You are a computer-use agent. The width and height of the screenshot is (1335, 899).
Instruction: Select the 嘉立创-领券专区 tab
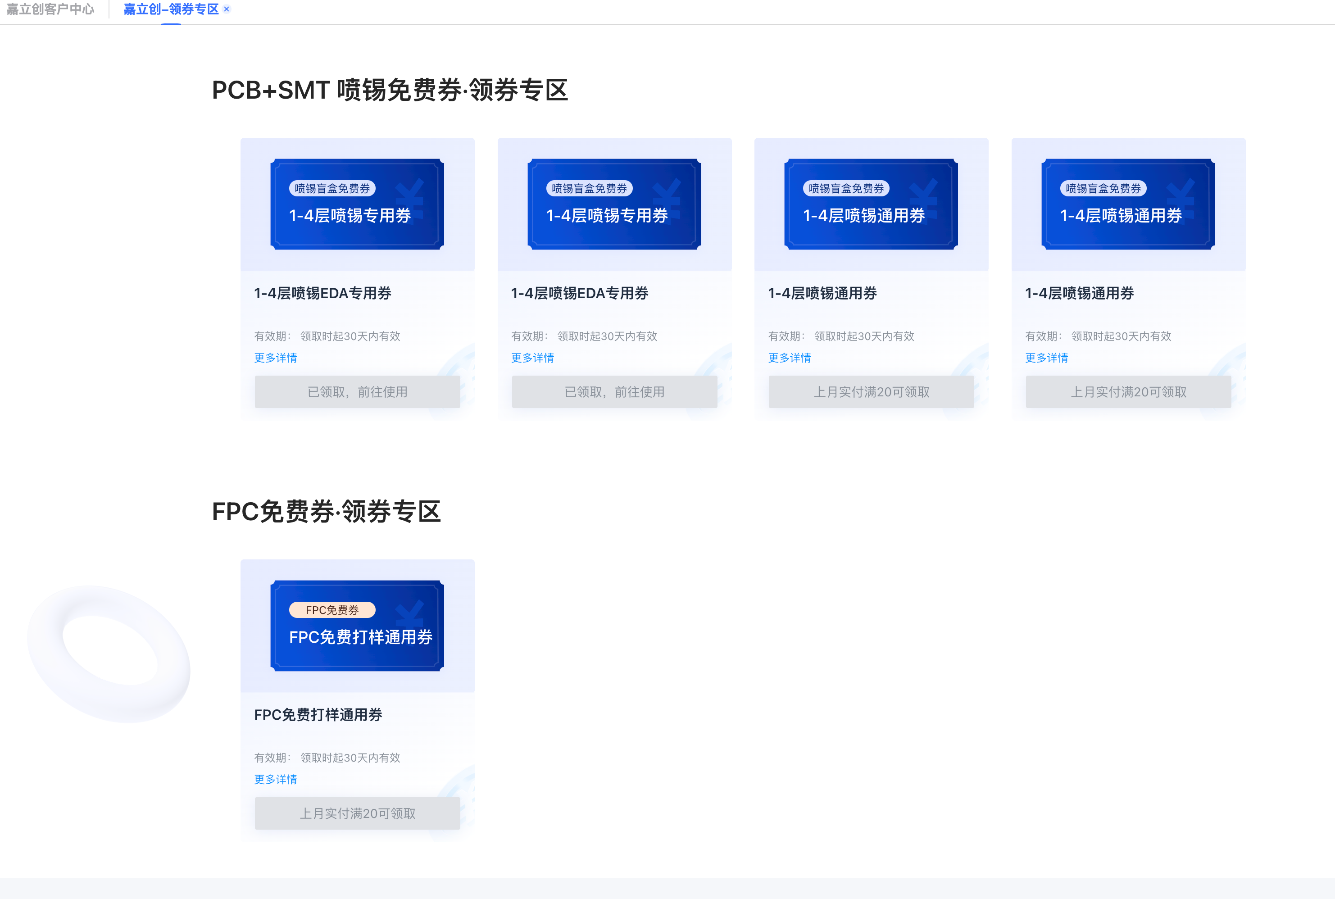pos(169,9)
